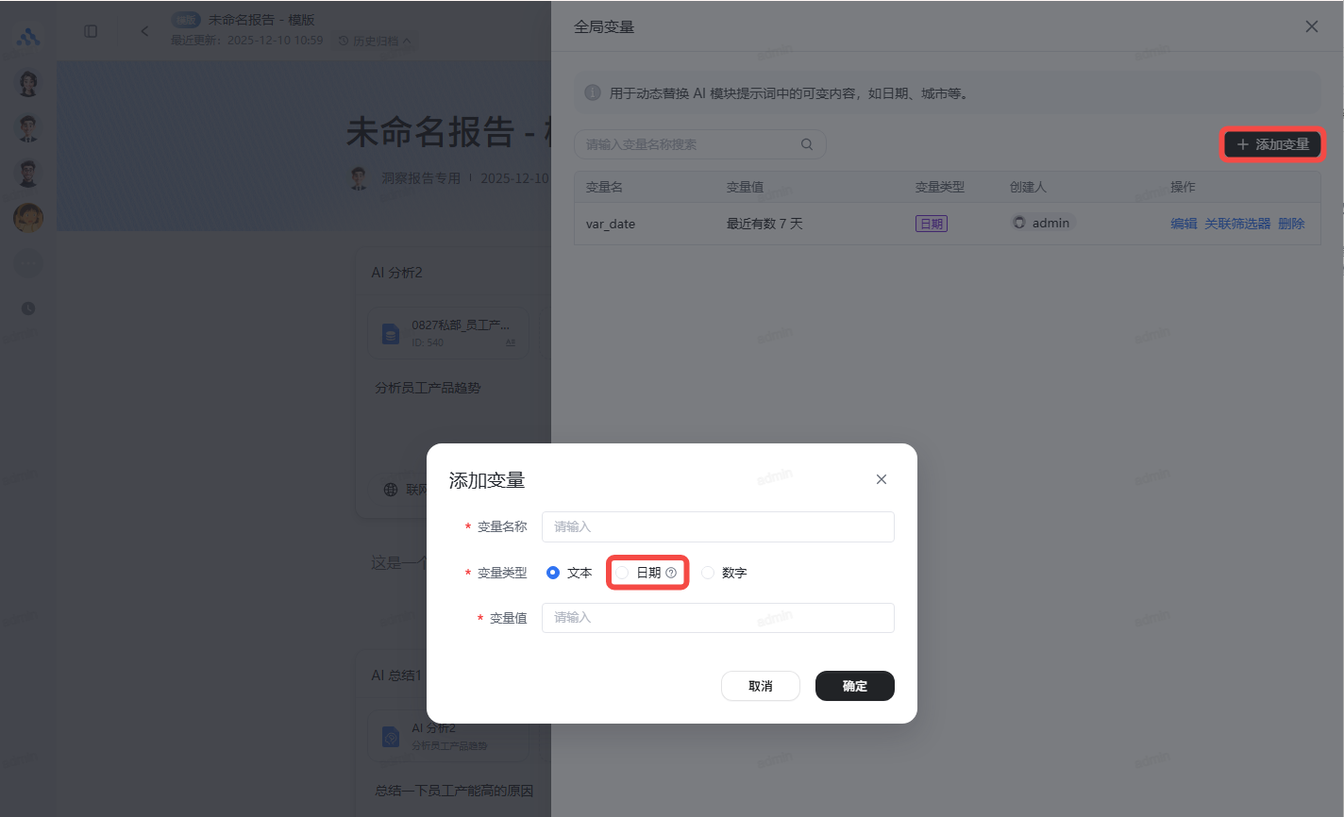Click the 变量名 column header

pyautogui.click(x=604, y=187)
